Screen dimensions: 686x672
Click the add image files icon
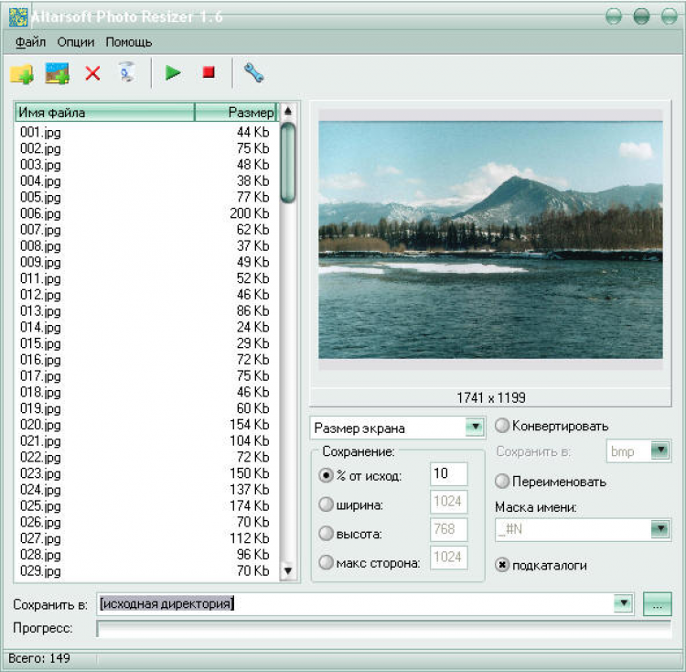[58, 73]
